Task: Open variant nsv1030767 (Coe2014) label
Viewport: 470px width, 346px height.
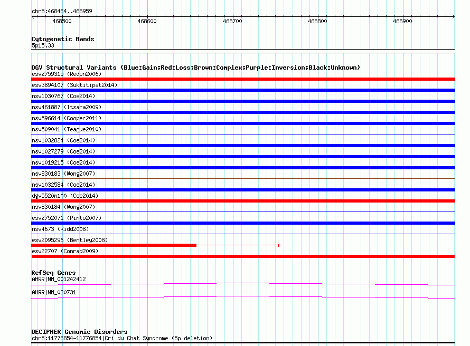Action: point(63,96)
